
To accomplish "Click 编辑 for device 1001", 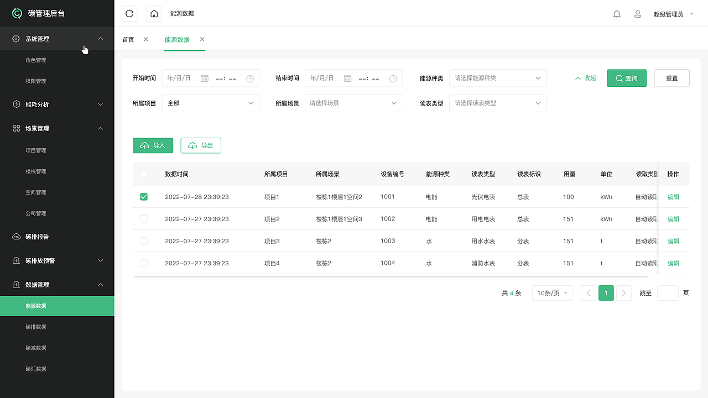I will pyautogui.click(x=673, y=197).
